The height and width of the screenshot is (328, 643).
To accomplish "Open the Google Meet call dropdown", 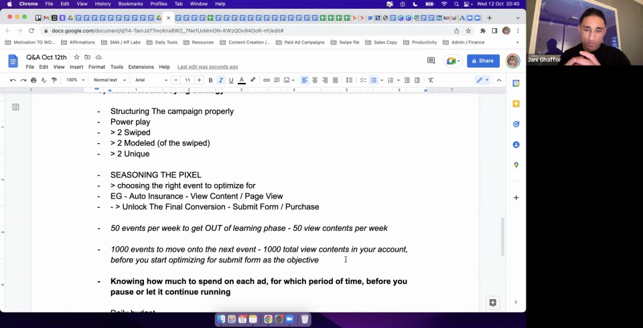I will pyautogui.click(x=453, y=61).
